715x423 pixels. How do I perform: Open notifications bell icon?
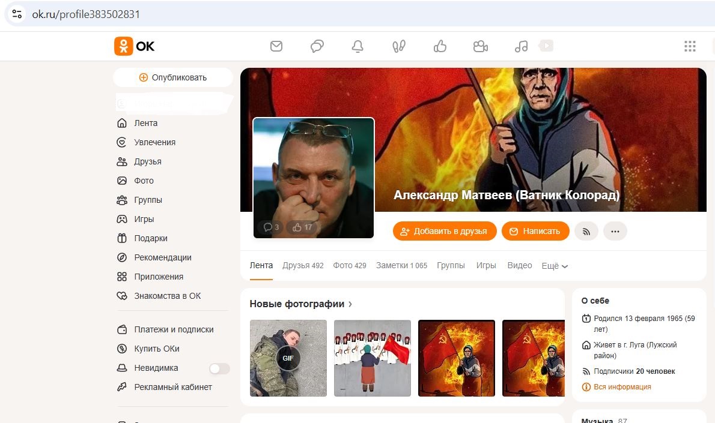[x=357, y=46]
